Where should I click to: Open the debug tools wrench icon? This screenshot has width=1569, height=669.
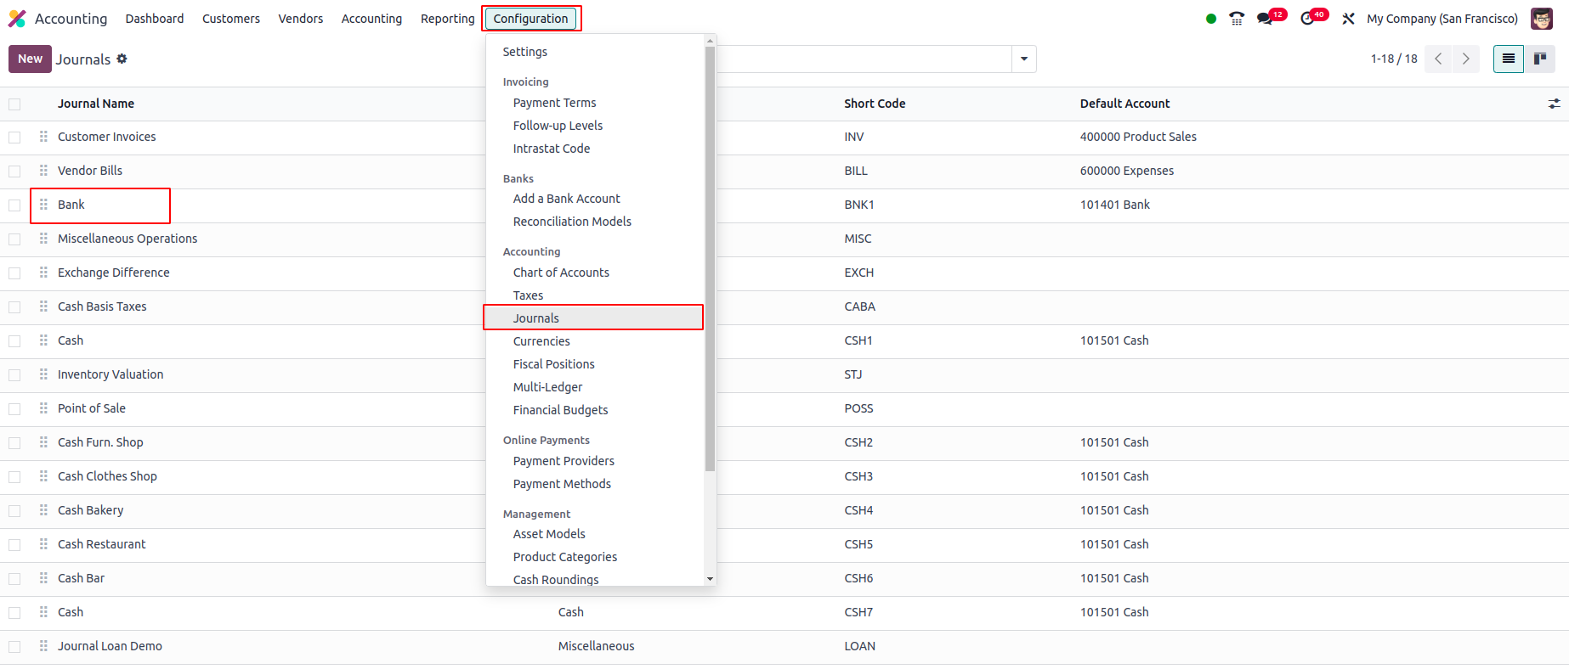click(x=1348, y=19)
